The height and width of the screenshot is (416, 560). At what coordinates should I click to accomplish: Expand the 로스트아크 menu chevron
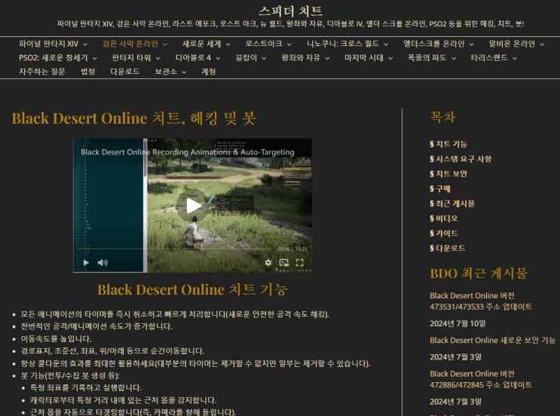pos(289,44)
